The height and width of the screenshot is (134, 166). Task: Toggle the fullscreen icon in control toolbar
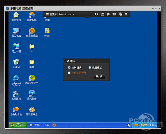(x=126, y=14)
